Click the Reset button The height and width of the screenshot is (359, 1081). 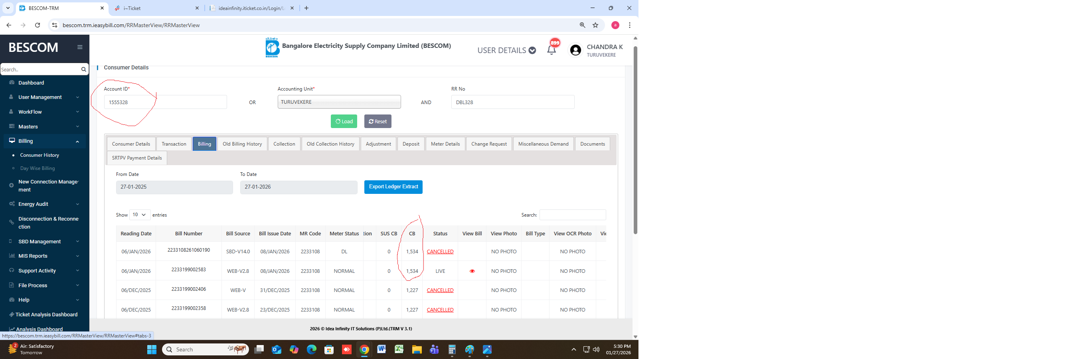pos(377,121)
